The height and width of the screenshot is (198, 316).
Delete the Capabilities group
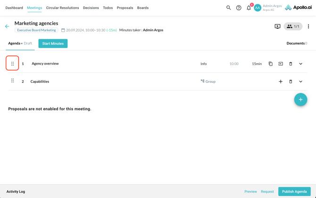pos(291,82)
